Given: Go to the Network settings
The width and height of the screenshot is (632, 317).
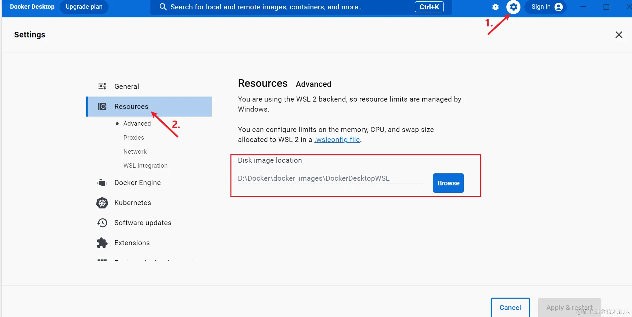Looking at the screenshot, I should 135,152.
